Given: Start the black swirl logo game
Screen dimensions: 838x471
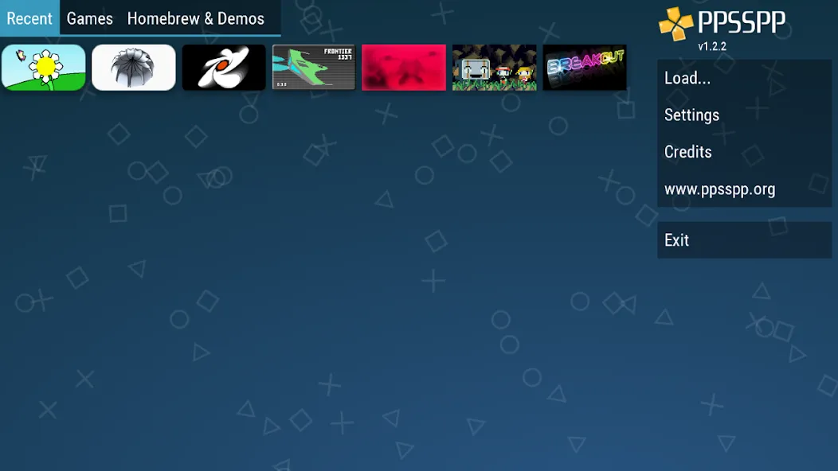Looking at the screenshot, I should coord(224,68).
